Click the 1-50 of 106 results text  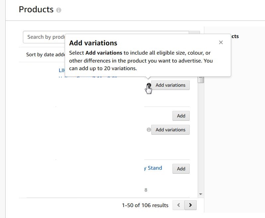(x=145, y=205)
